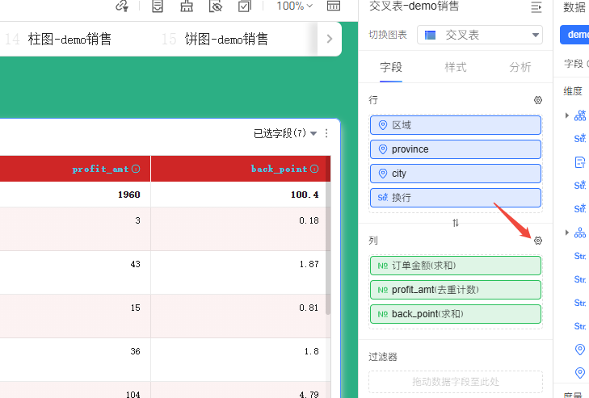
Task: Open settings gear for 行 section
Action: tap(538, 101)
